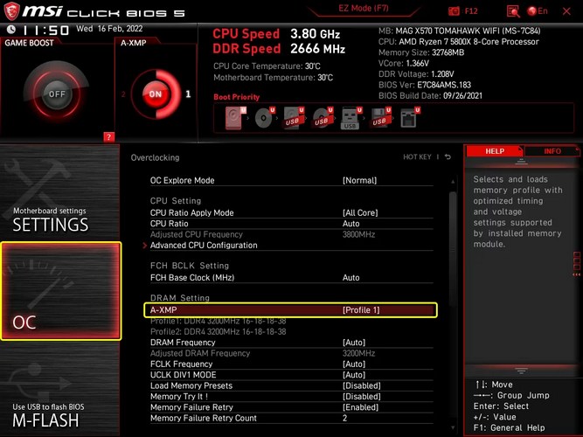Open DRAM Frequency Auto setting
The image size is (583, 437).
click(292, 342)
